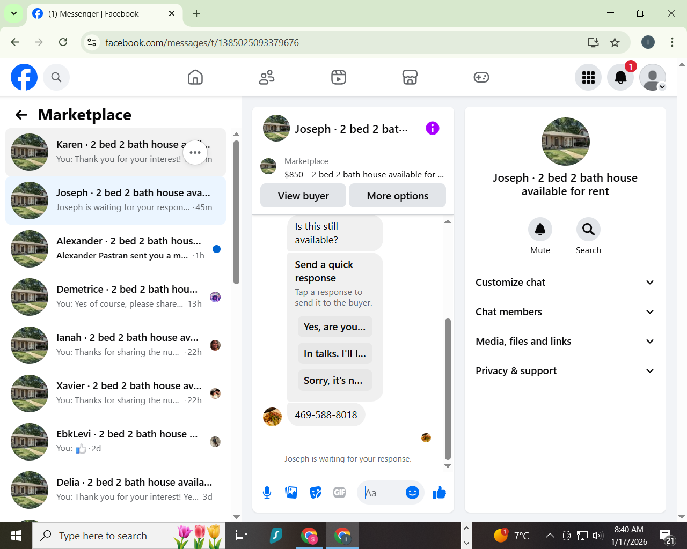Click chat messages scrollbar thumb
This screenshot has width=687, height=549.
click(448, 390)
